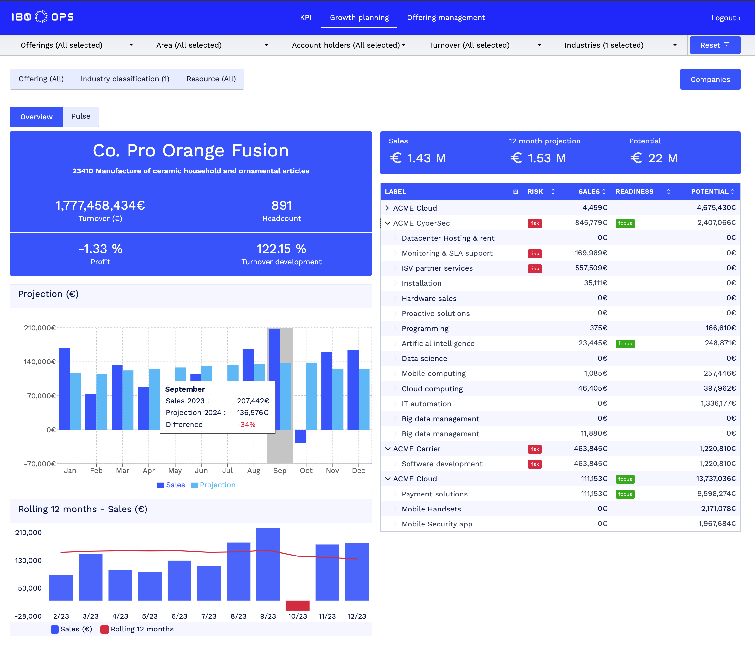Click the euro icon beside the Sales figure
The width and height of the screenshot is (755, 652).
(396, 158)
